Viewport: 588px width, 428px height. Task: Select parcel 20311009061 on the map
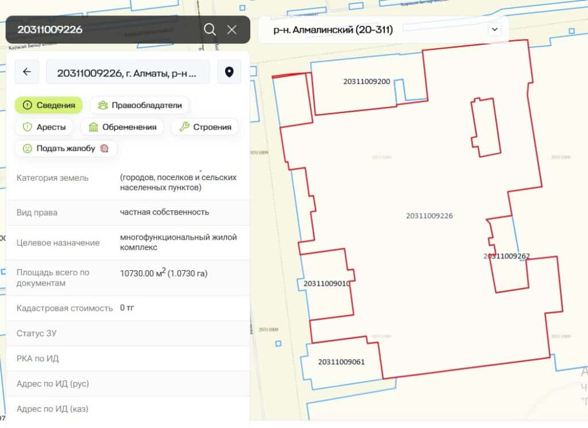[x=341, y=362]
